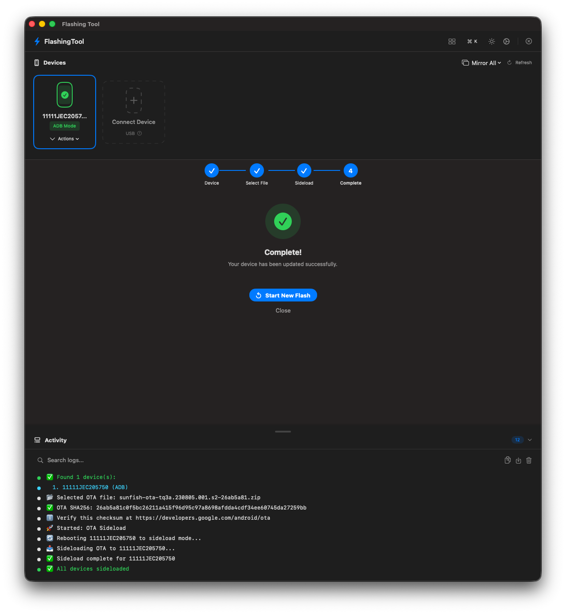This screenshot has height=614, width=566.
Task: Click the FlashingTool lightning bolt logo
Action: 37,41
